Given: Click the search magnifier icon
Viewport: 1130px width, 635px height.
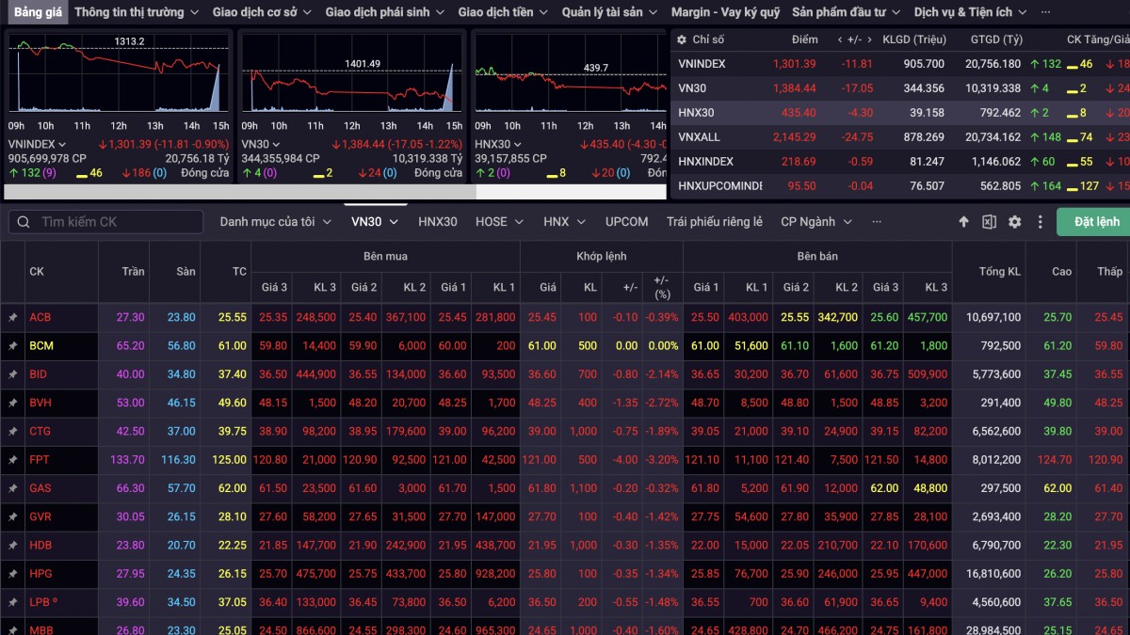Looking at the screenshot, I should (x=23, y=222).
